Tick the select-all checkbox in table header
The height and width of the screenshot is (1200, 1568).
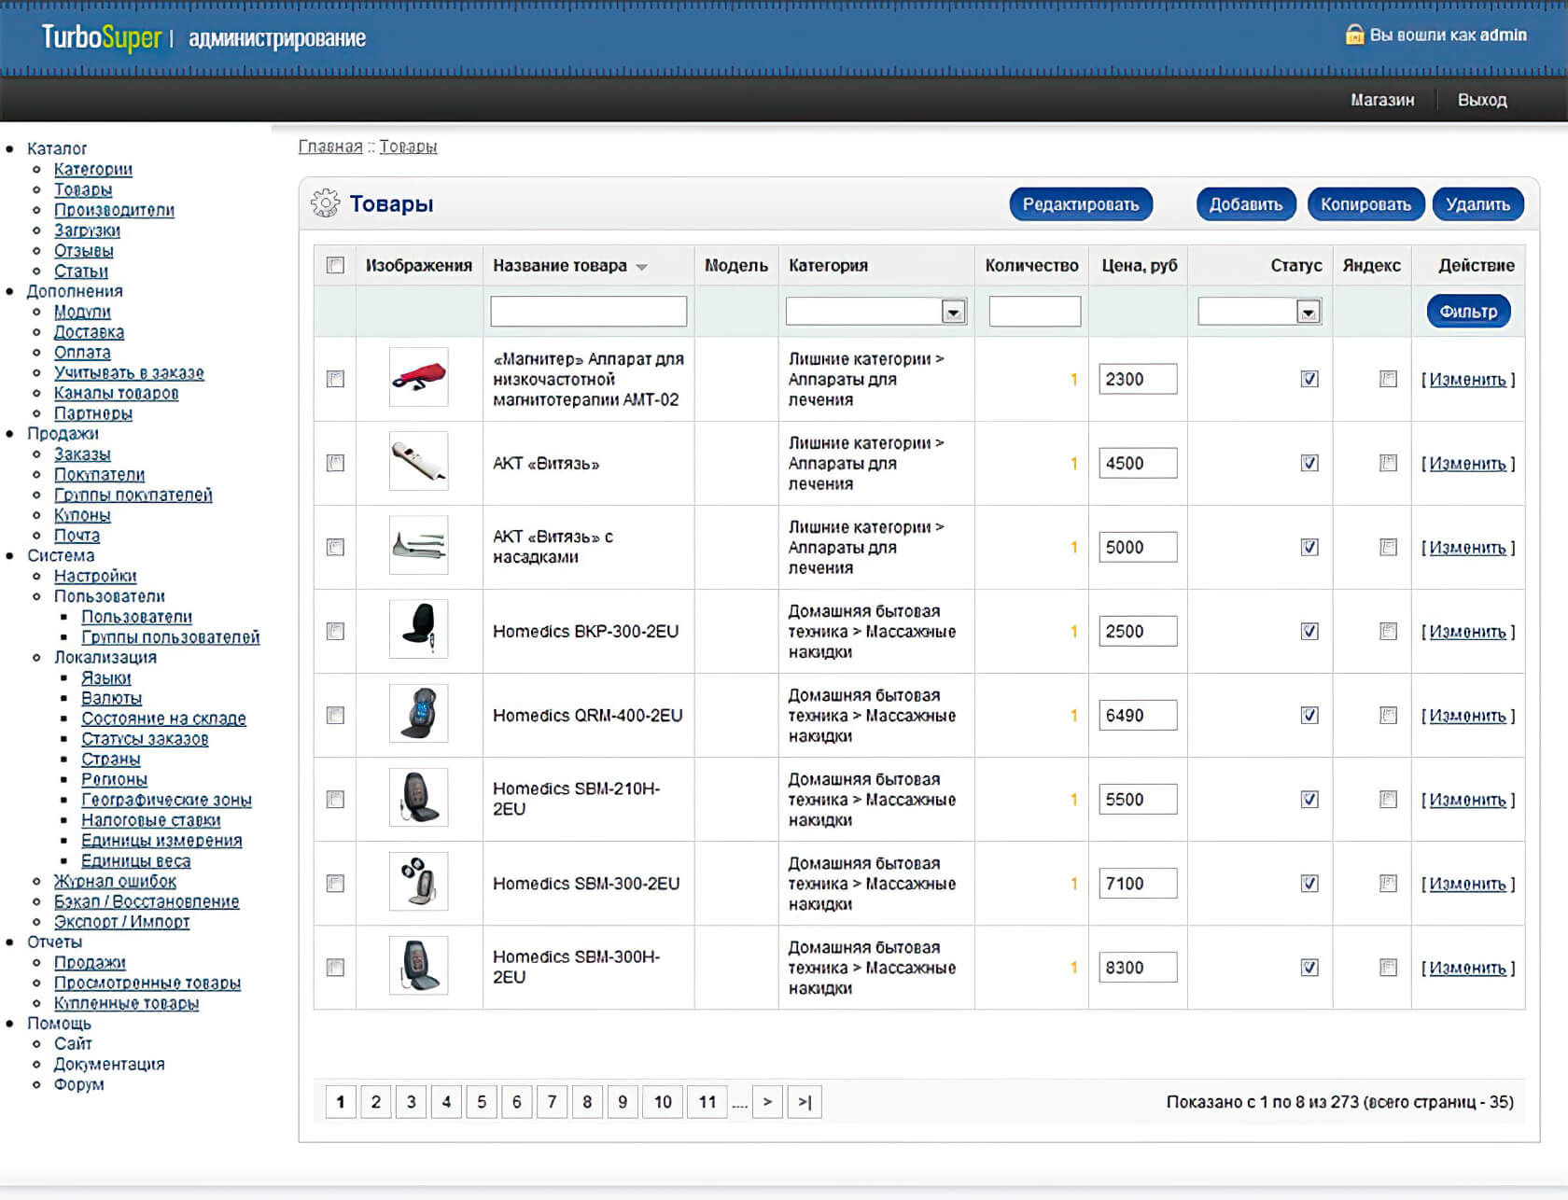335,265
